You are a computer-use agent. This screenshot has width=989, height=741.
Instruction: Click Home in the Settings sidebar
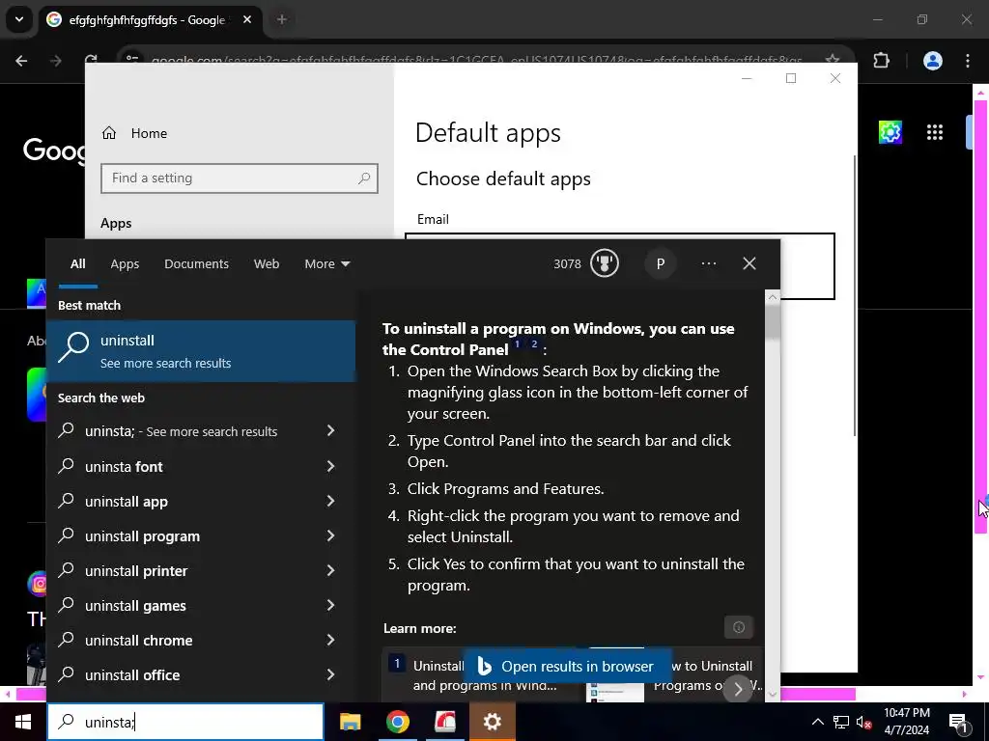coord(149,133)
